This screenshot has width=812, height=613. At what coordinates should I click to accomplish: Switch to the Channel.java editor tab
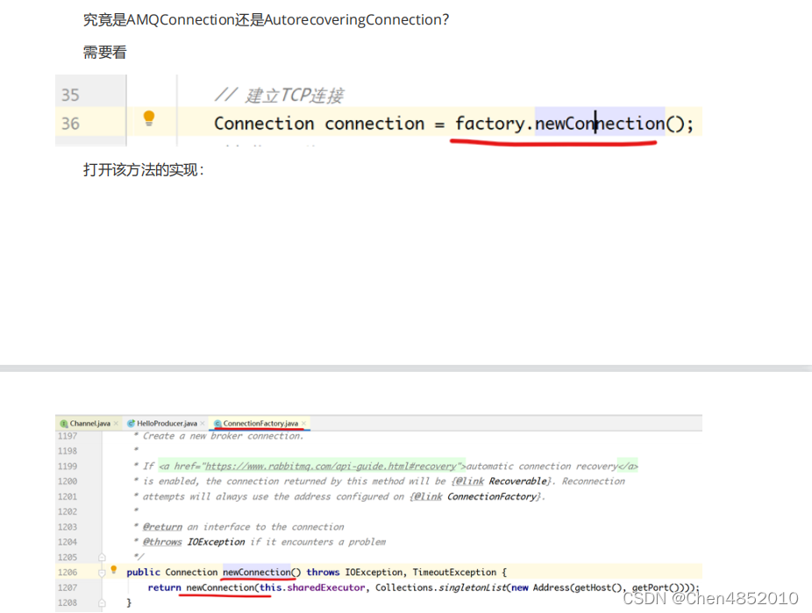tap(89, 424)
